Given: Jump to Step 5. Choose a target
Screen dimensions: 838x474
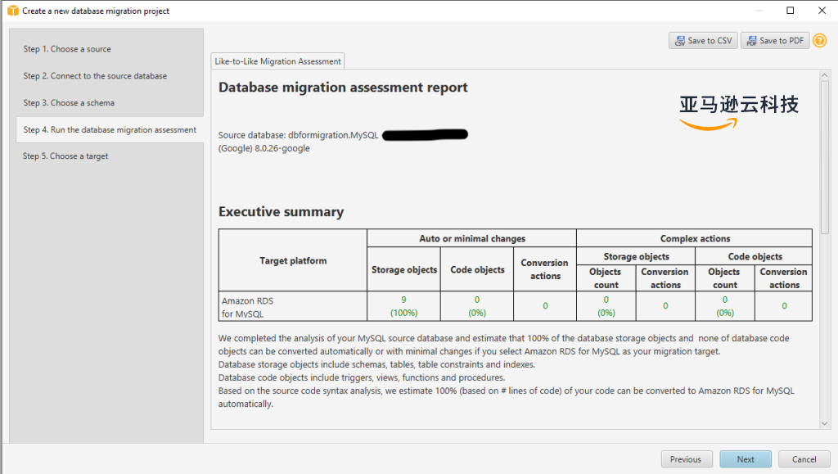Looking at the screenshot, I should click(65, 156).
